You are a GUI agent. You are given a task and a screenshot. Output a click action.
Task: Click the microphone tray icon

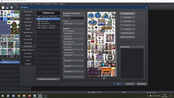click(x=150, y=96)
